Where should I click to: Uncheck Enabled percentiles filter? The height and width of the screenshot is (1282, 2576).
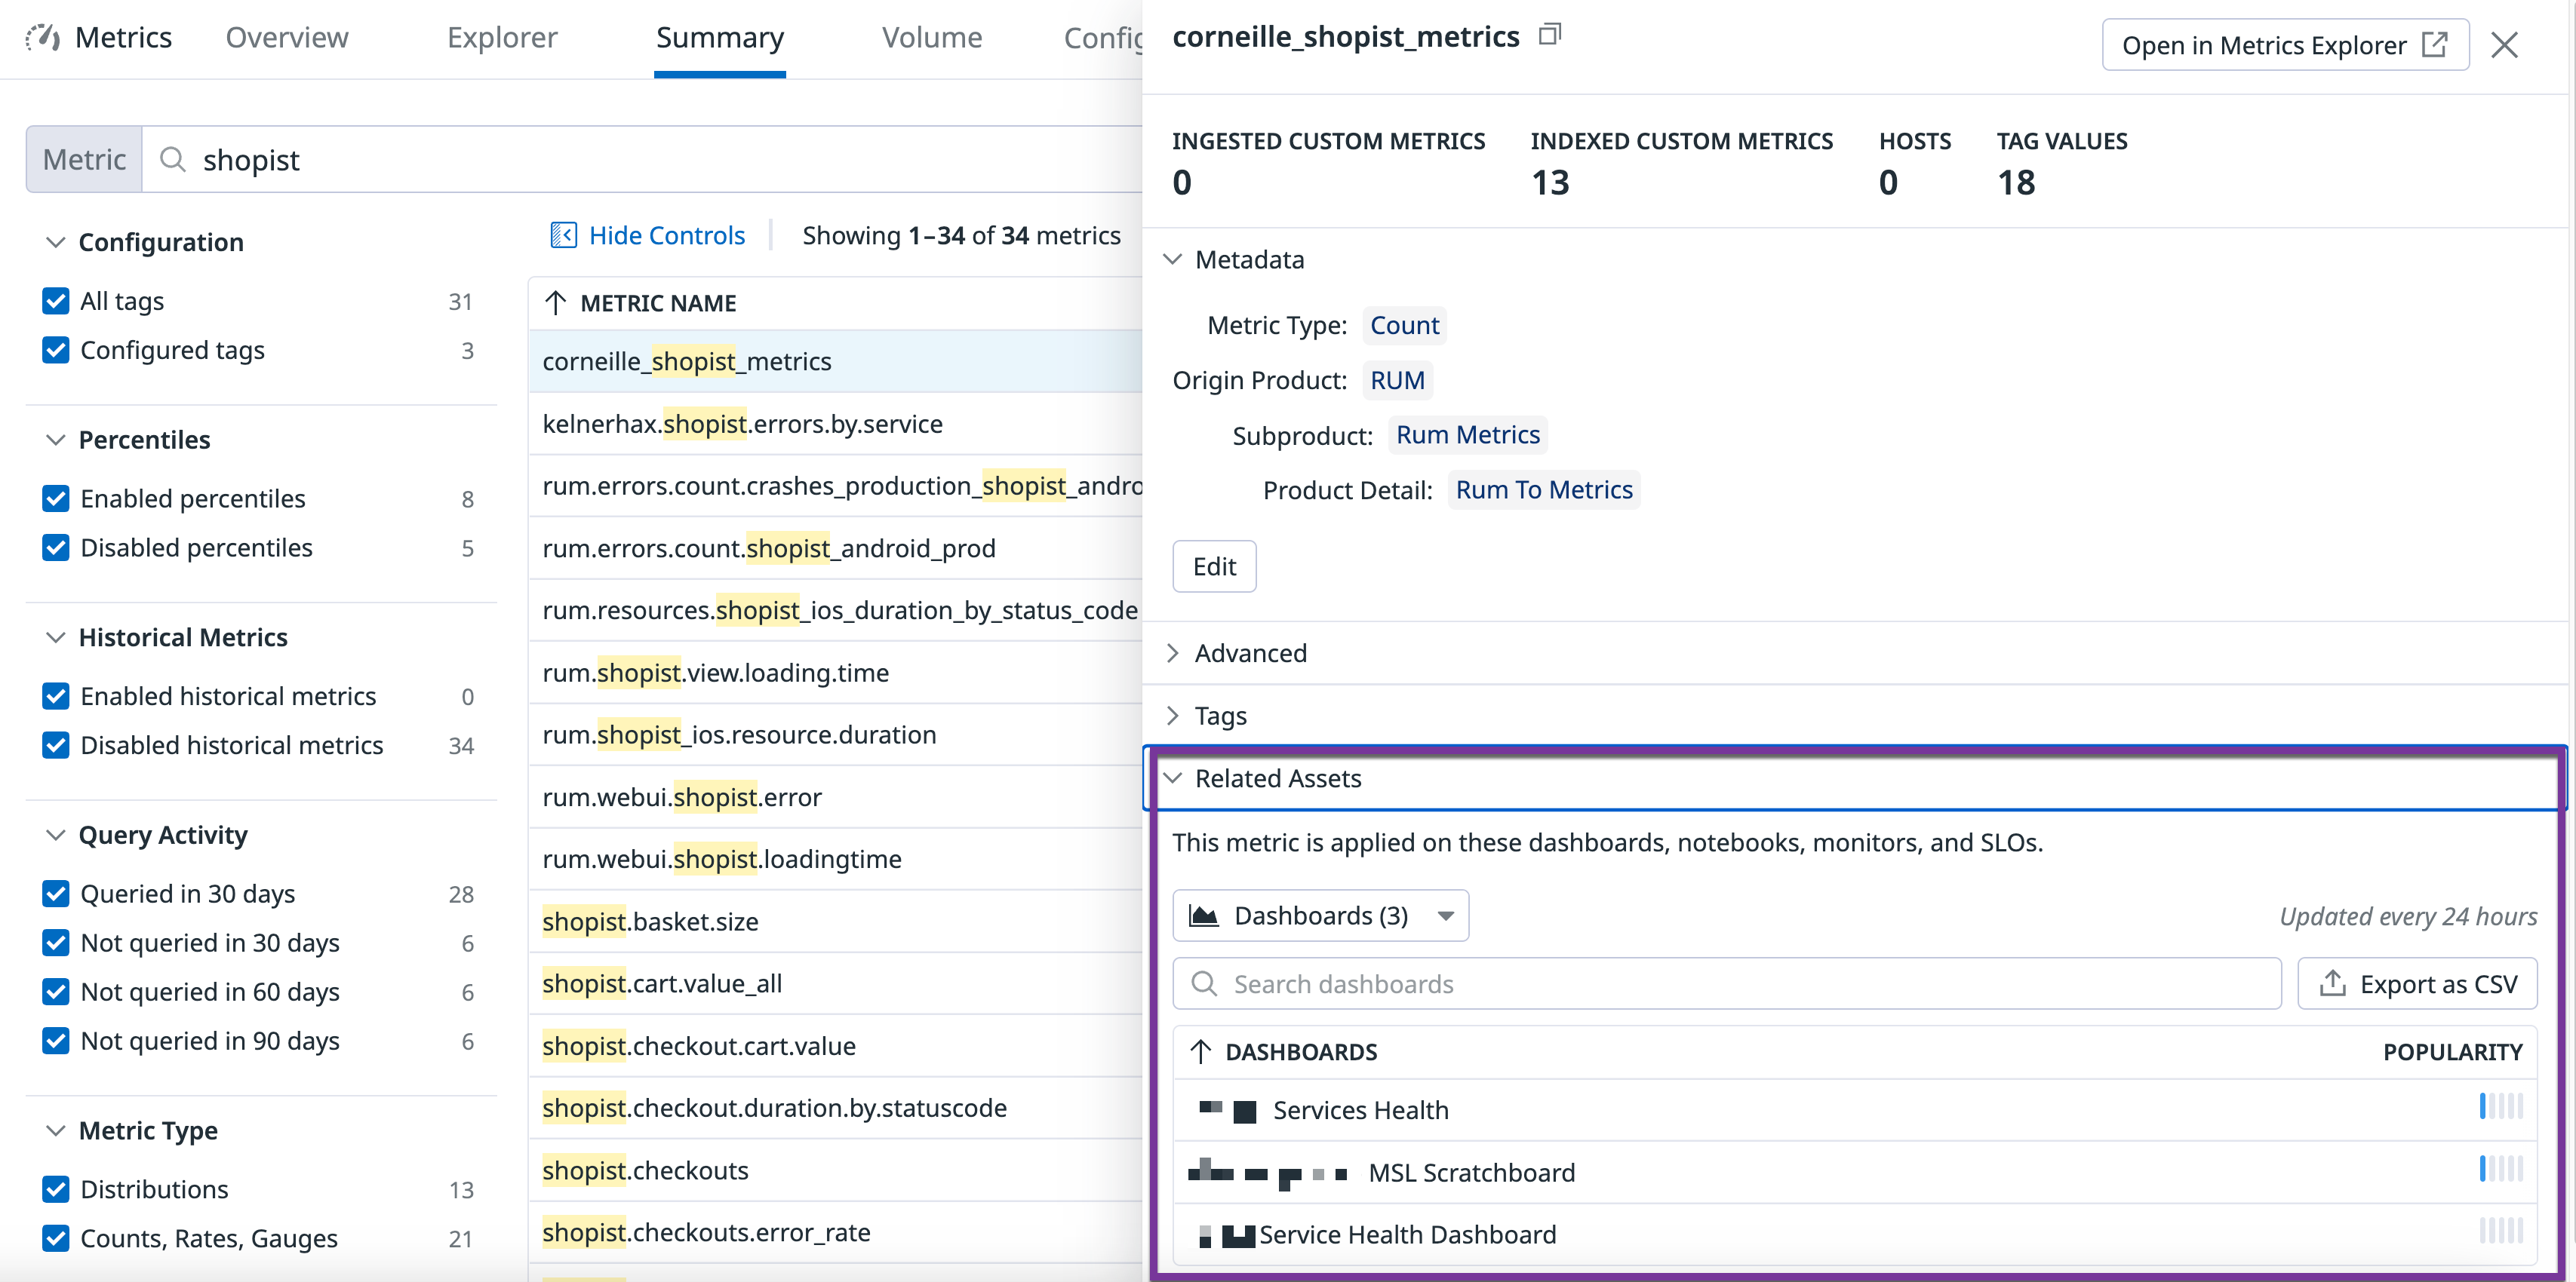point(56,498)
